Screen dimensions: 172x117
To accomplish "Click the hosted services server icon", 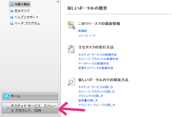I will tap(6, 108).
